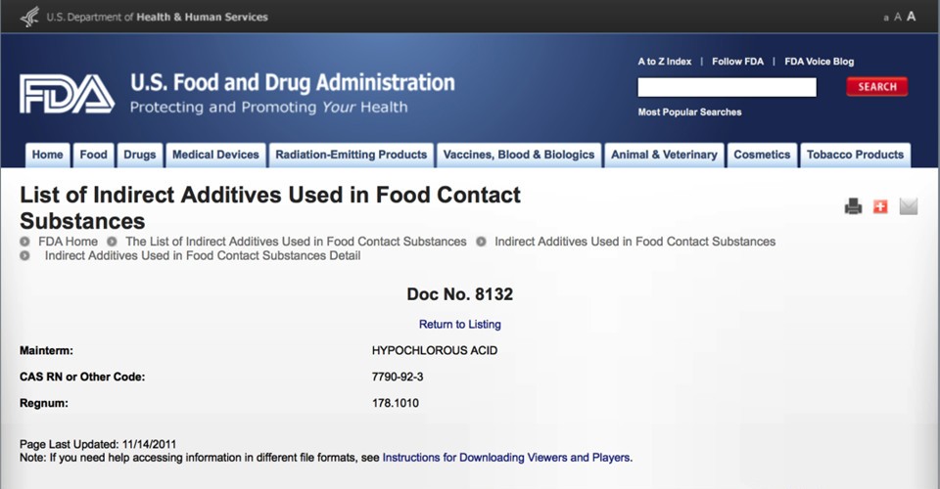940x489 pixels.
Task: Select the smallest text size a
Action: [886, 18]
